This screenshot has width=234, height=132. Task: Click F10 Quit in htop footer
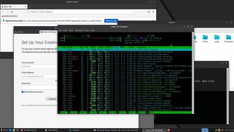(150, 113)
